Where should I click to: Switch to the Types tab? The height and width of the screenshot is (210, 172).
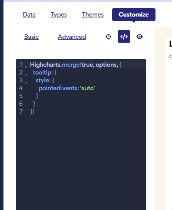pos(59,15)
